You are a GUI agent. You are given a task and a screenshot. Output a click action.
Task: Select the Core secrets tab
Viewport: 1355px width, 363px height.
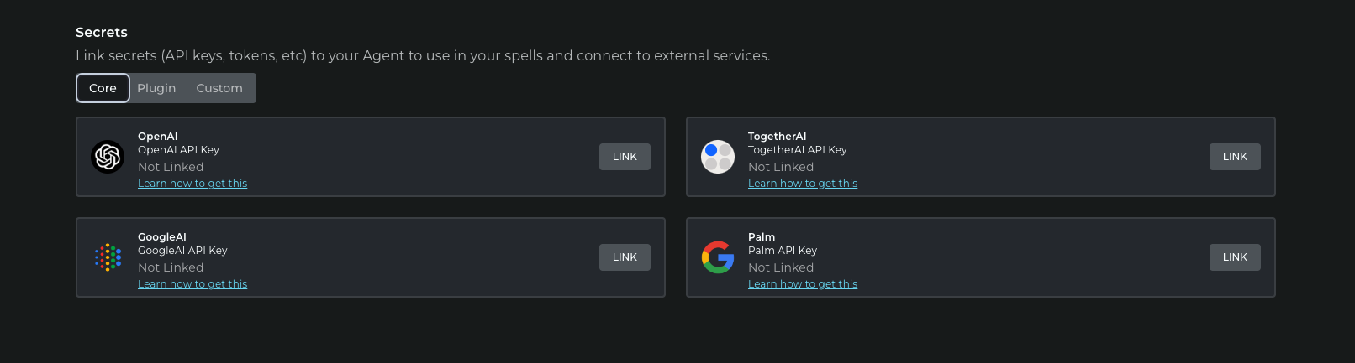103,88
